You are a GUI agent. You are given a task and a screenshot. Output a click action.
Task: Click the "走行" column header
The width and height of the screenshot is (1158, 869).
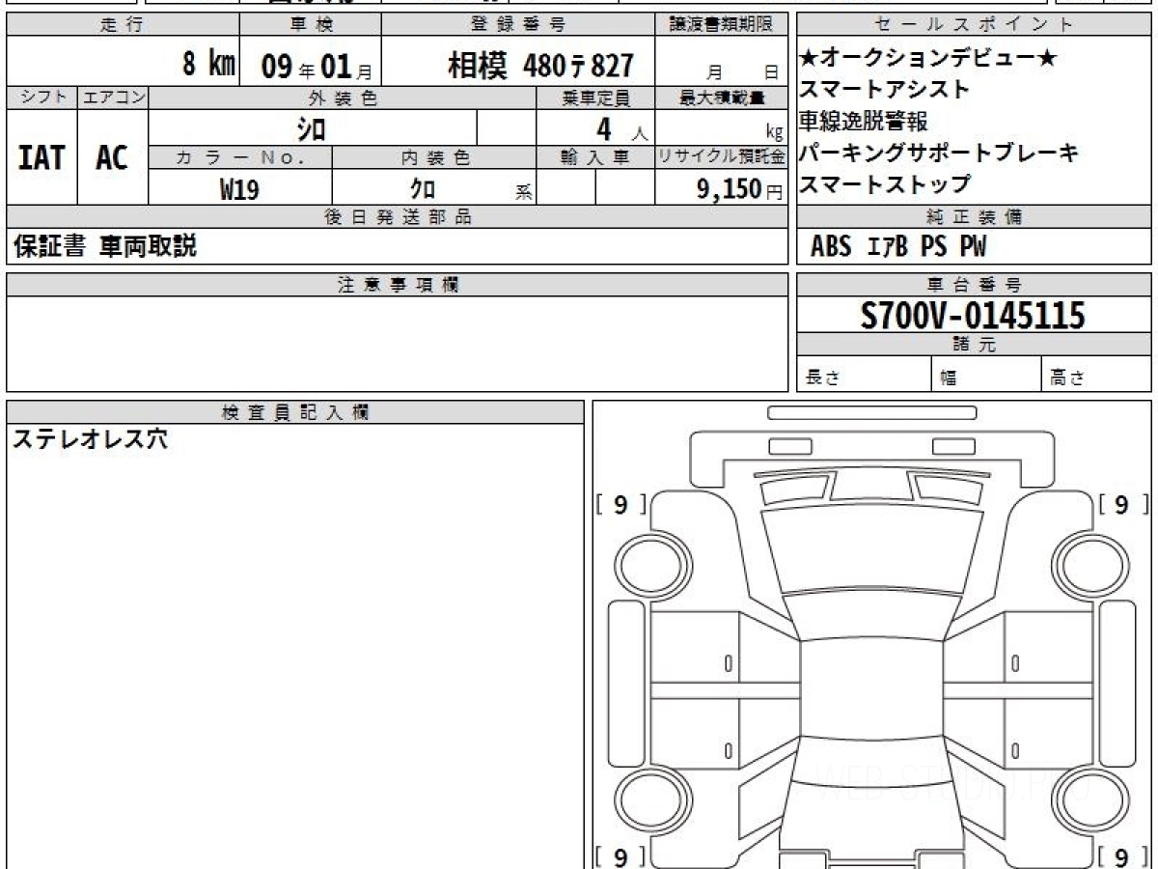(x=122, y=25)
